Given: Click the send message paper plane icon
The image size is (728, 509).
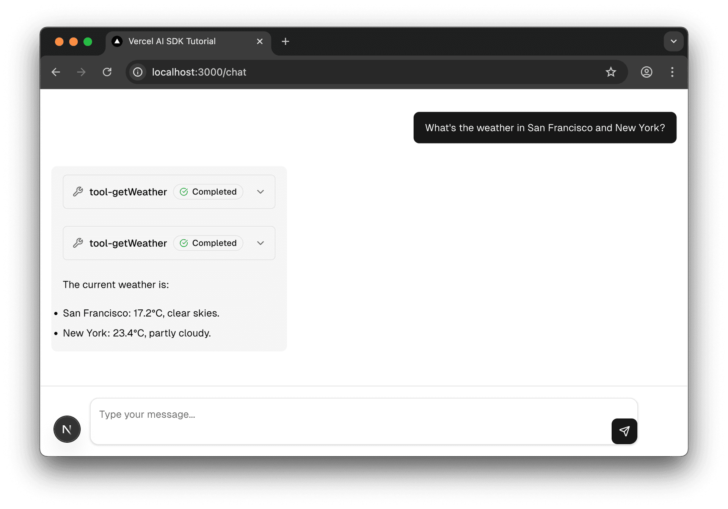Looking at the screenshot, I should tap(624, 431).
